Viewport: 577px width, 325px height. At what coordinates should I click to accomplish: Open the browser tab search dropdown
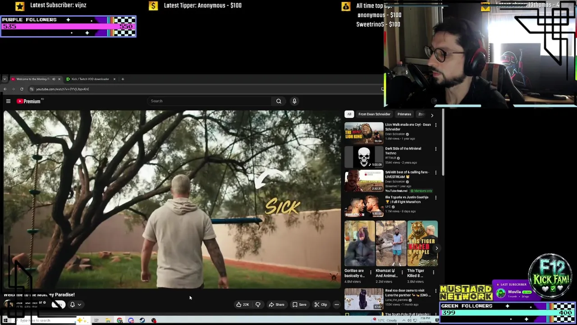5,79
